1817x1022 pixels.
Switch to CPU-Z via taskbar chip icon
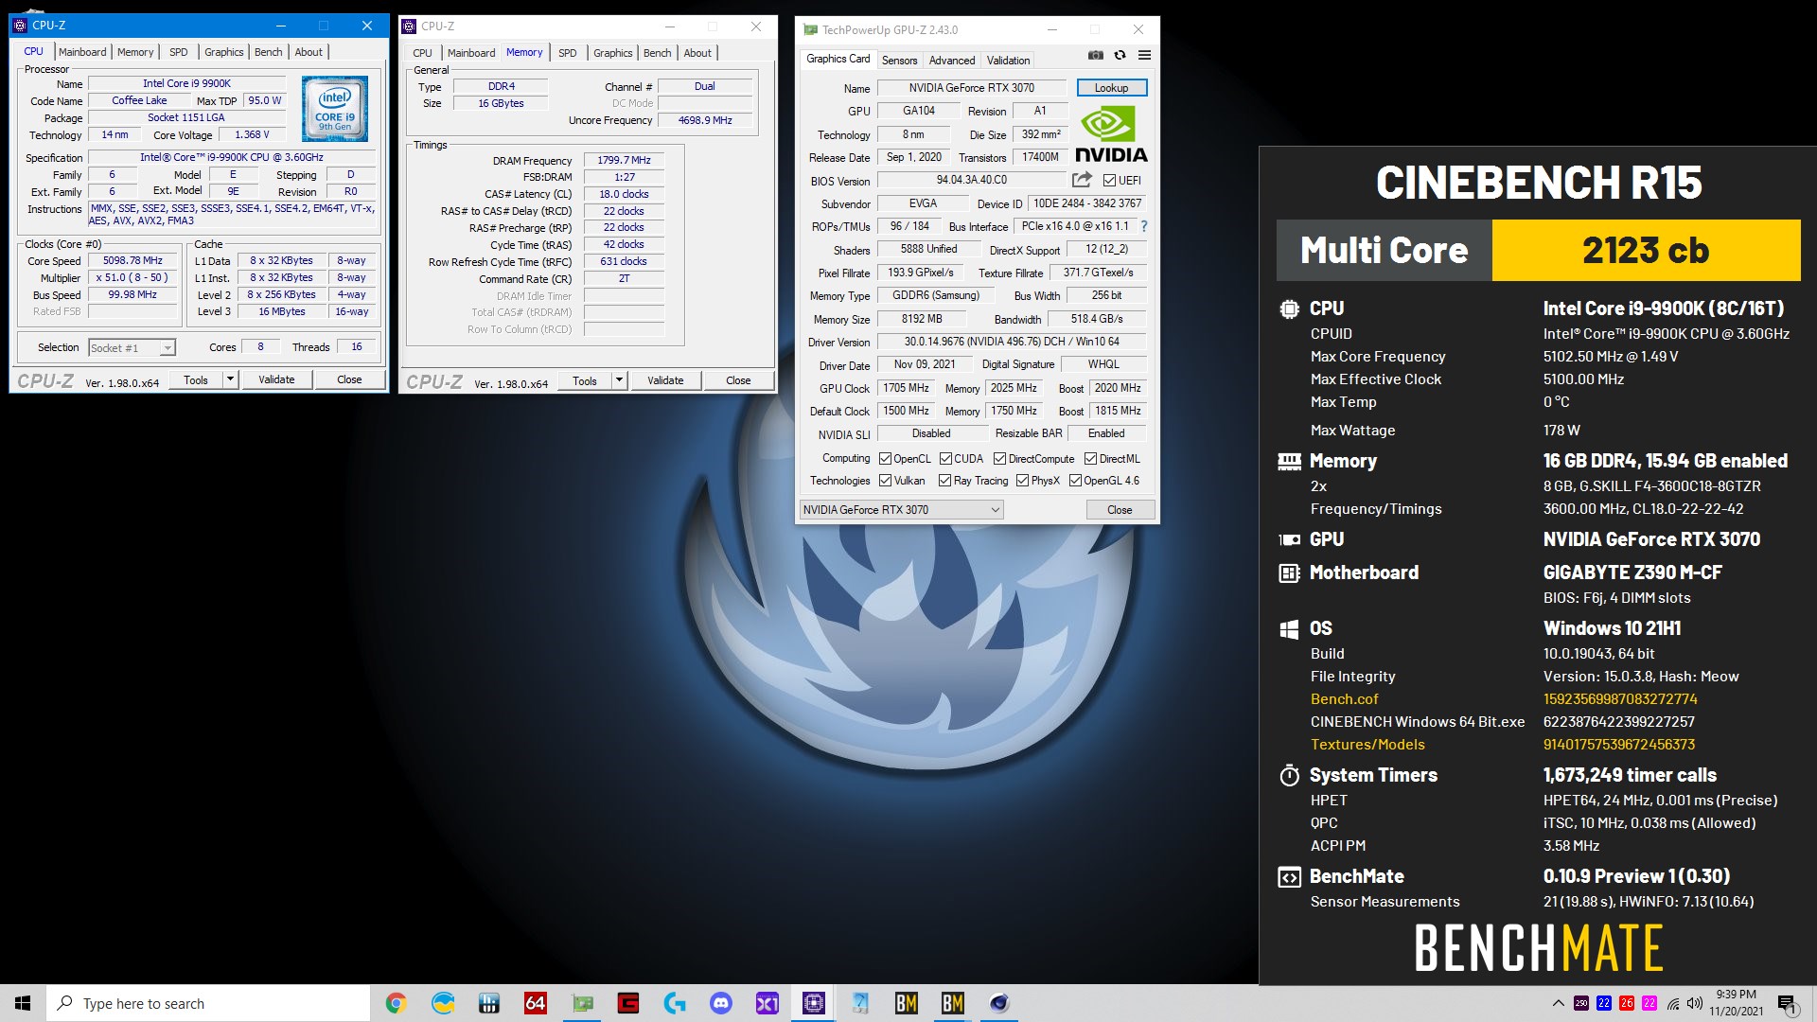pos(814,1003)
